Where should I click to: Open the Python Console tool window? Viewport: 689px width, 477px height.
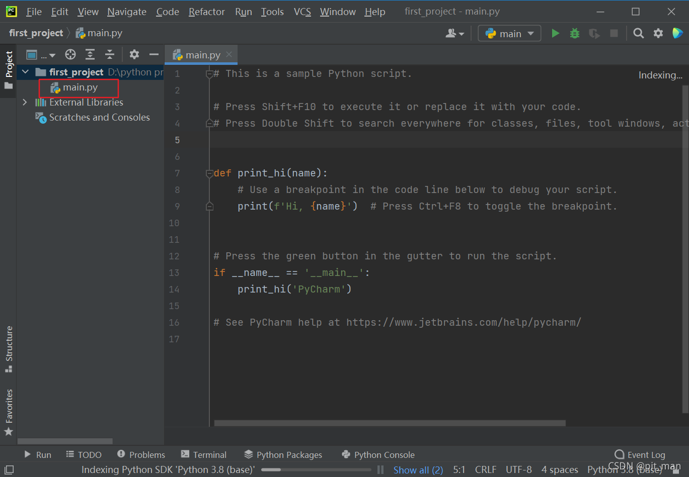point(378,454)
